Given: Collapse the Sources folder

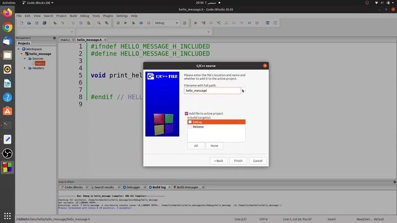Looking at the screenshot, I should 25,58.
